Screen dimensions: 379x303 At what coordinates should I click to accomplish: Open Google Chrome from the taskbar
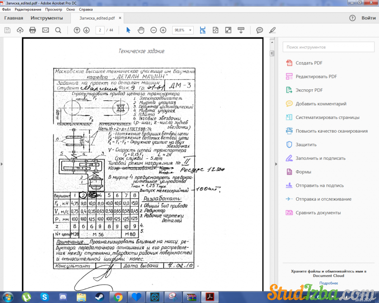pyautogui.click(x=118, y=297)
